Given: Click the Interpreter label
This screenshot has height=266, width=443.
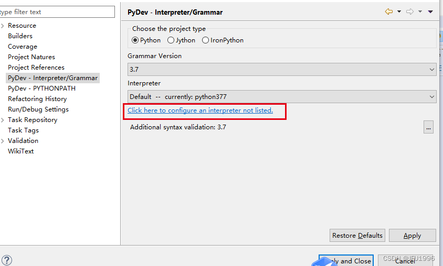Looking at the screenshot, I should tap(144, 83).
